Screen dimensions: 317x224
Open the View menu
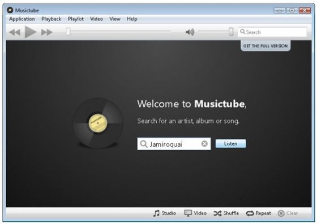[115, 19]
